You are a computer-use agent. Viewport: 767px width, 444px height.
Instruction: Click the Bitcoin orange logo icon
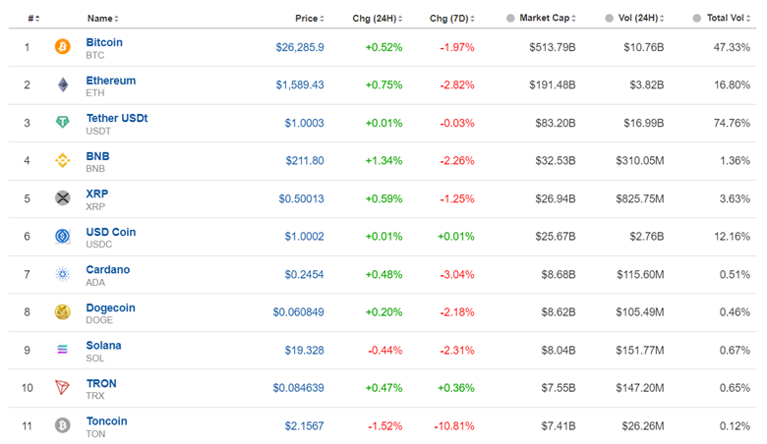point(63,47)
